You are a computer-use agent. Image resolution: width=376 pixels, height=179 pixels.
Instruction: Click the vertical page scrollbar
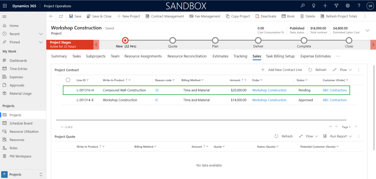[x=374, y=108]
